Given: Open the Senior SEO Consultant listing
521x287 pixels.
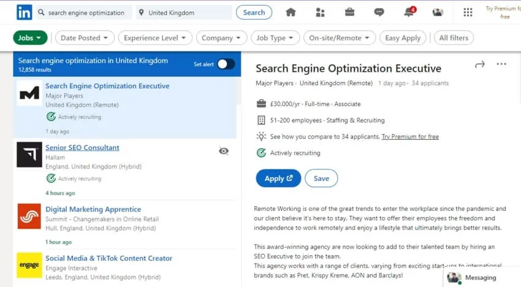Looking at the screenshot, I should point(82,148).
